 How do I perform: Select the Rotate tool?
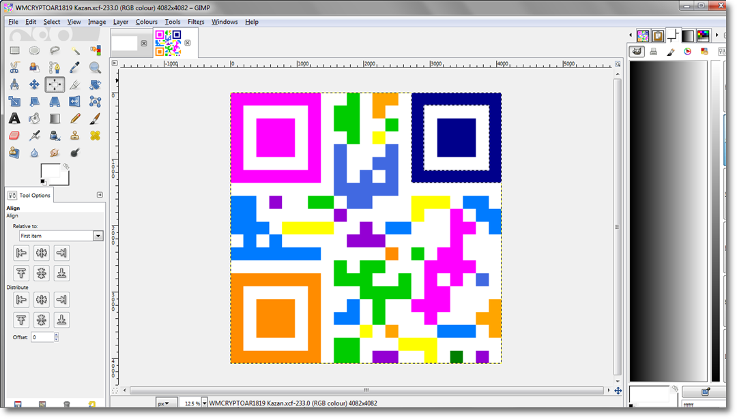(x=95, y=84)
